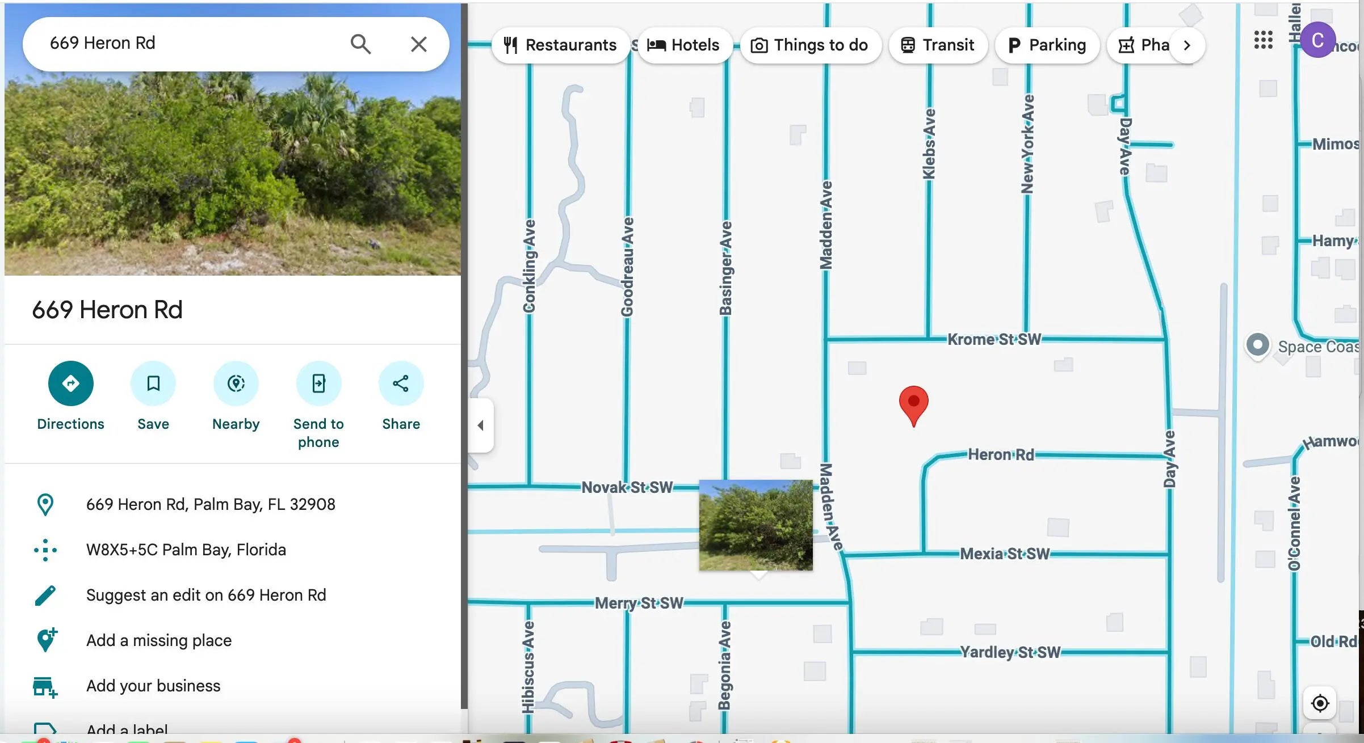Open Street View thumbnail on map
Viewport: 1364px width, 743px height.
tap(756, 525)
